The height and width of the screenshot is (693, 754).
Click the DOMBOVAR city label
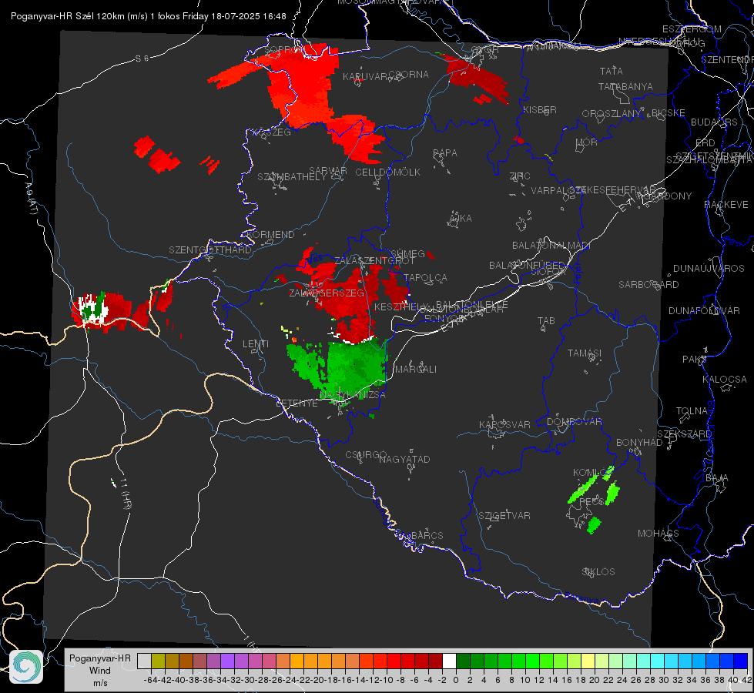point(574,422)
